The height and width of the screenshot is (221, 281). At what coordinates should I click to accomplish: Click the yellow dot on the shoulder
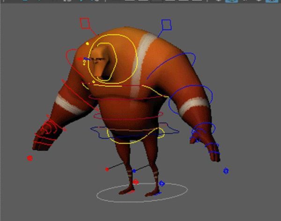click(x=88, y=43)
